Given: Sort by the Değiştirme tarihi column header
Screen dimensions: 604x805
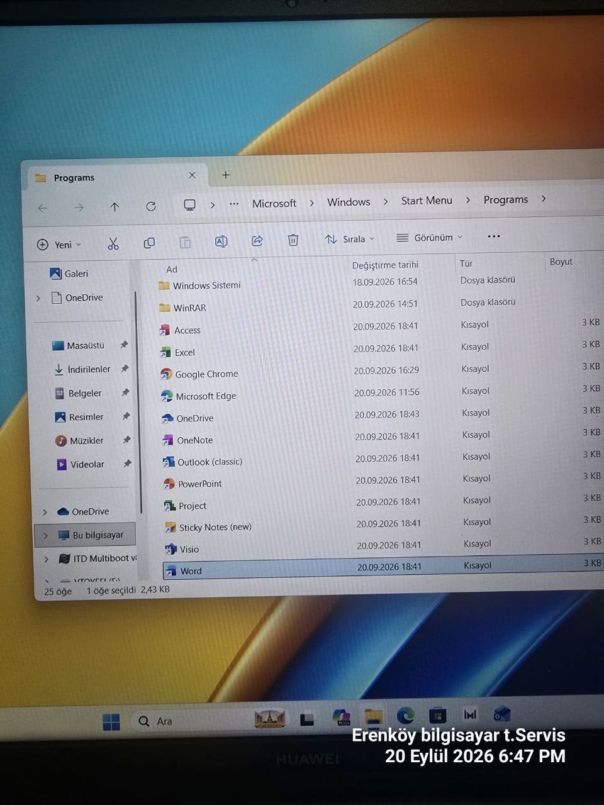Looking at the screenshot, I should click(x=385, y=265).
